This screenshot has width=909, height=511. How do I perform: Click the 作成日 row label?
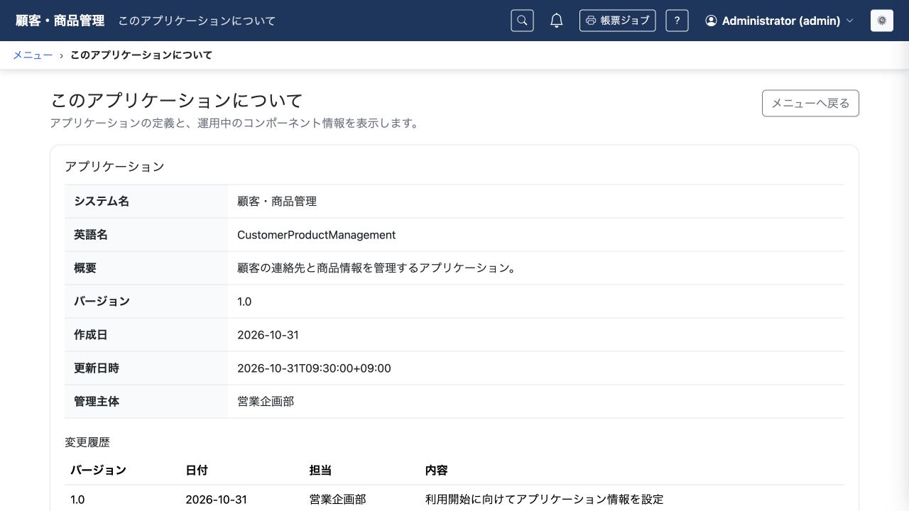[91, 334]
